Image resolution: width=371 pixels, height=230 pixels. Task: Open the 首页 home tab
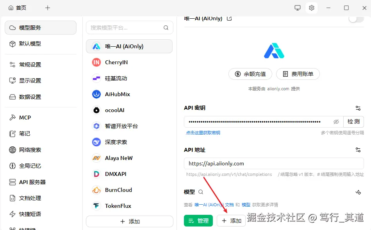coord(17,8)
